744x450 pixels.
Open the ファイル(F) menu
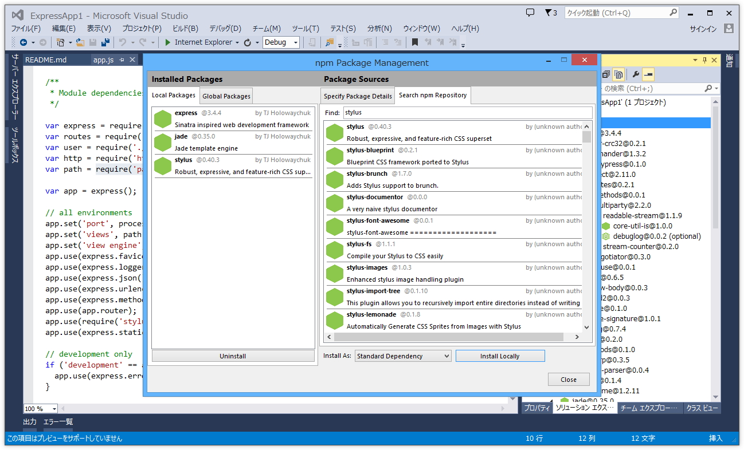tap(26, 29)
